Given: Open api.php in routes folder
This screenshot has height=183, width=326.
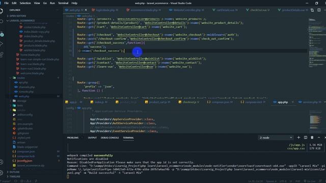Looking at the screenshot, I should pyautogui.click(x=23, y=82).
